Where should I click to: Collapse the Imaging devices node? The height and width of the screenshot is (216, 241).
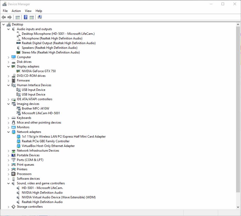9,104
